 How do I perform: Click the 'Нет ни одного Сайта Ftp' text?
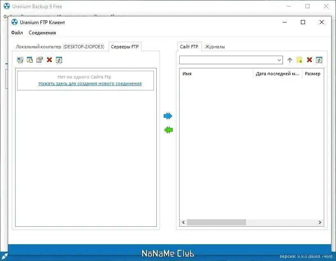coord(85,77)
